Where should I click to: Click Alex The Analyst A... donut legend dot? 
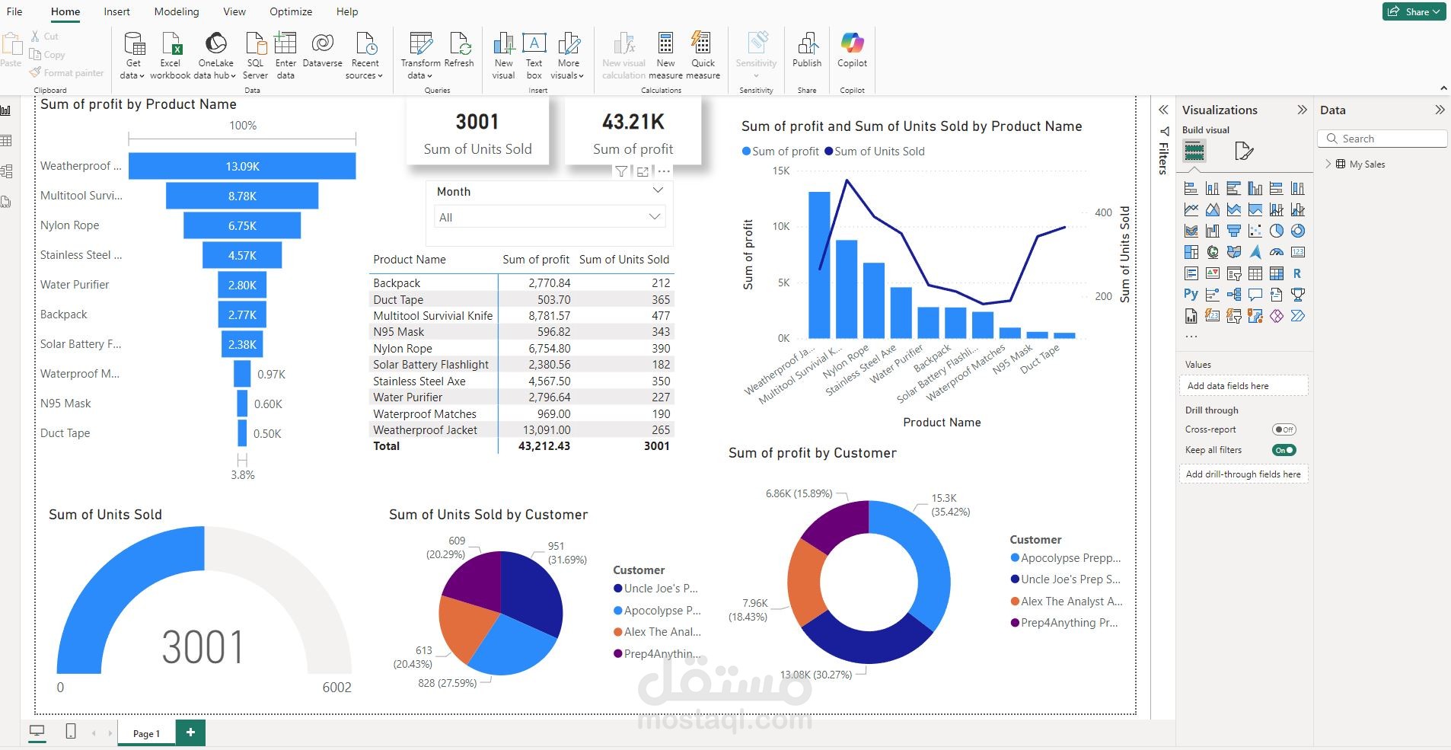coord(1015,601)
